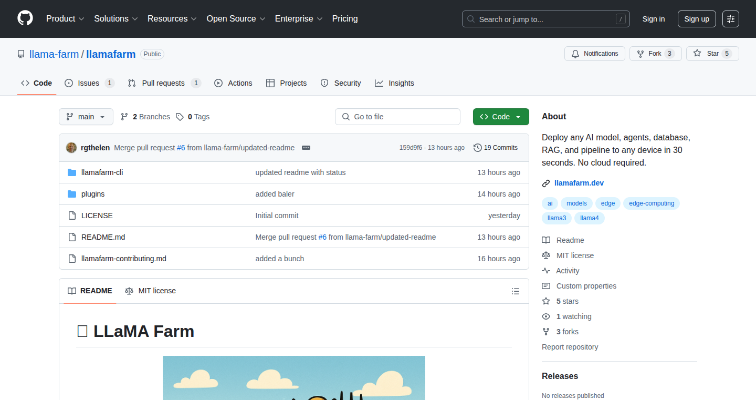Open the main branch selector dropdown
The image size is (756, 400).
(86, 117)
